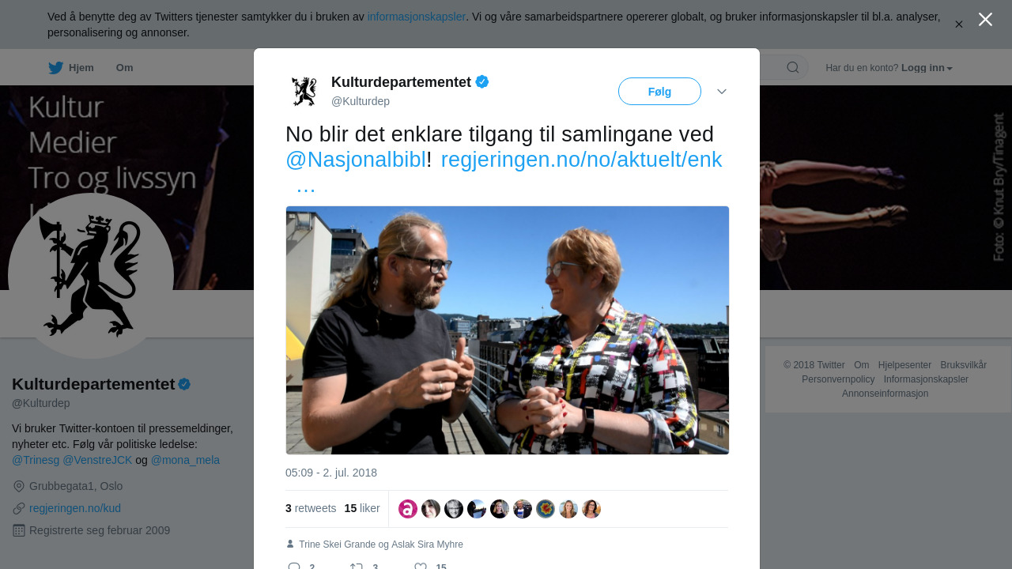Click the retweet icon under tweet
The width and height of the screenshot is (1012, 569).
click(x=357, y=565)
